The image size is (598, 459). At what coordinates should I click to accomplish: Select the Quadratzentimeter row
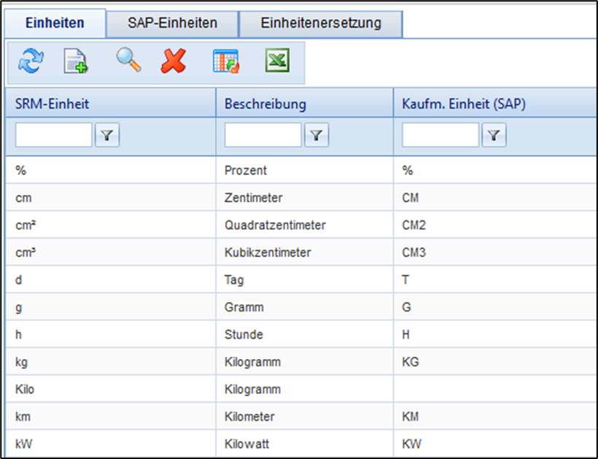pos(275,225)
